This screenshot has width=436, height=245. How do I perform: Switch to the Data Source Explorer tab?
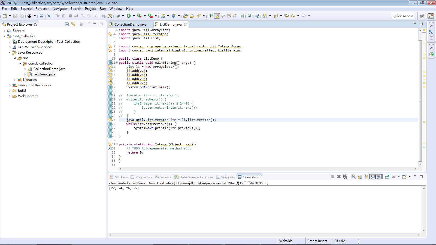point(194,177)
